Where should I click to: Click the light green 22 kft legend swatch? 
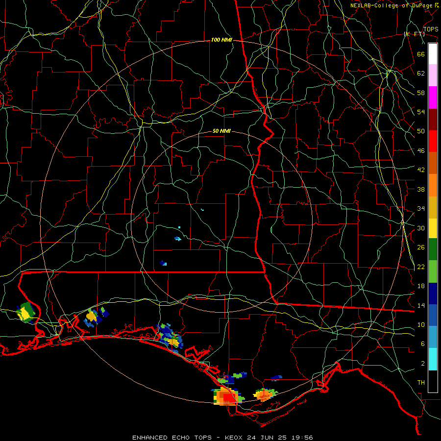click(433, 271)
